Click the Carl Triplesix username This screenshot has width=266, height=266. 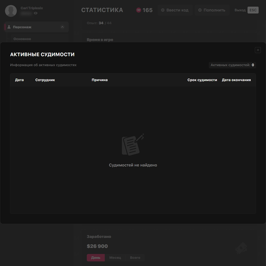(x=32, y=8)
